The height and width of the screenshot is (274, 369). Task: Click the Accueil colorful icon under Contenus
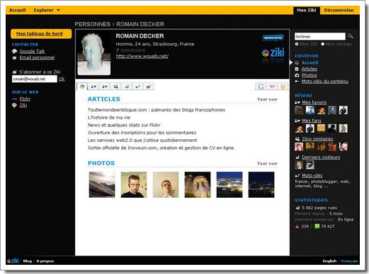(297, 63)
